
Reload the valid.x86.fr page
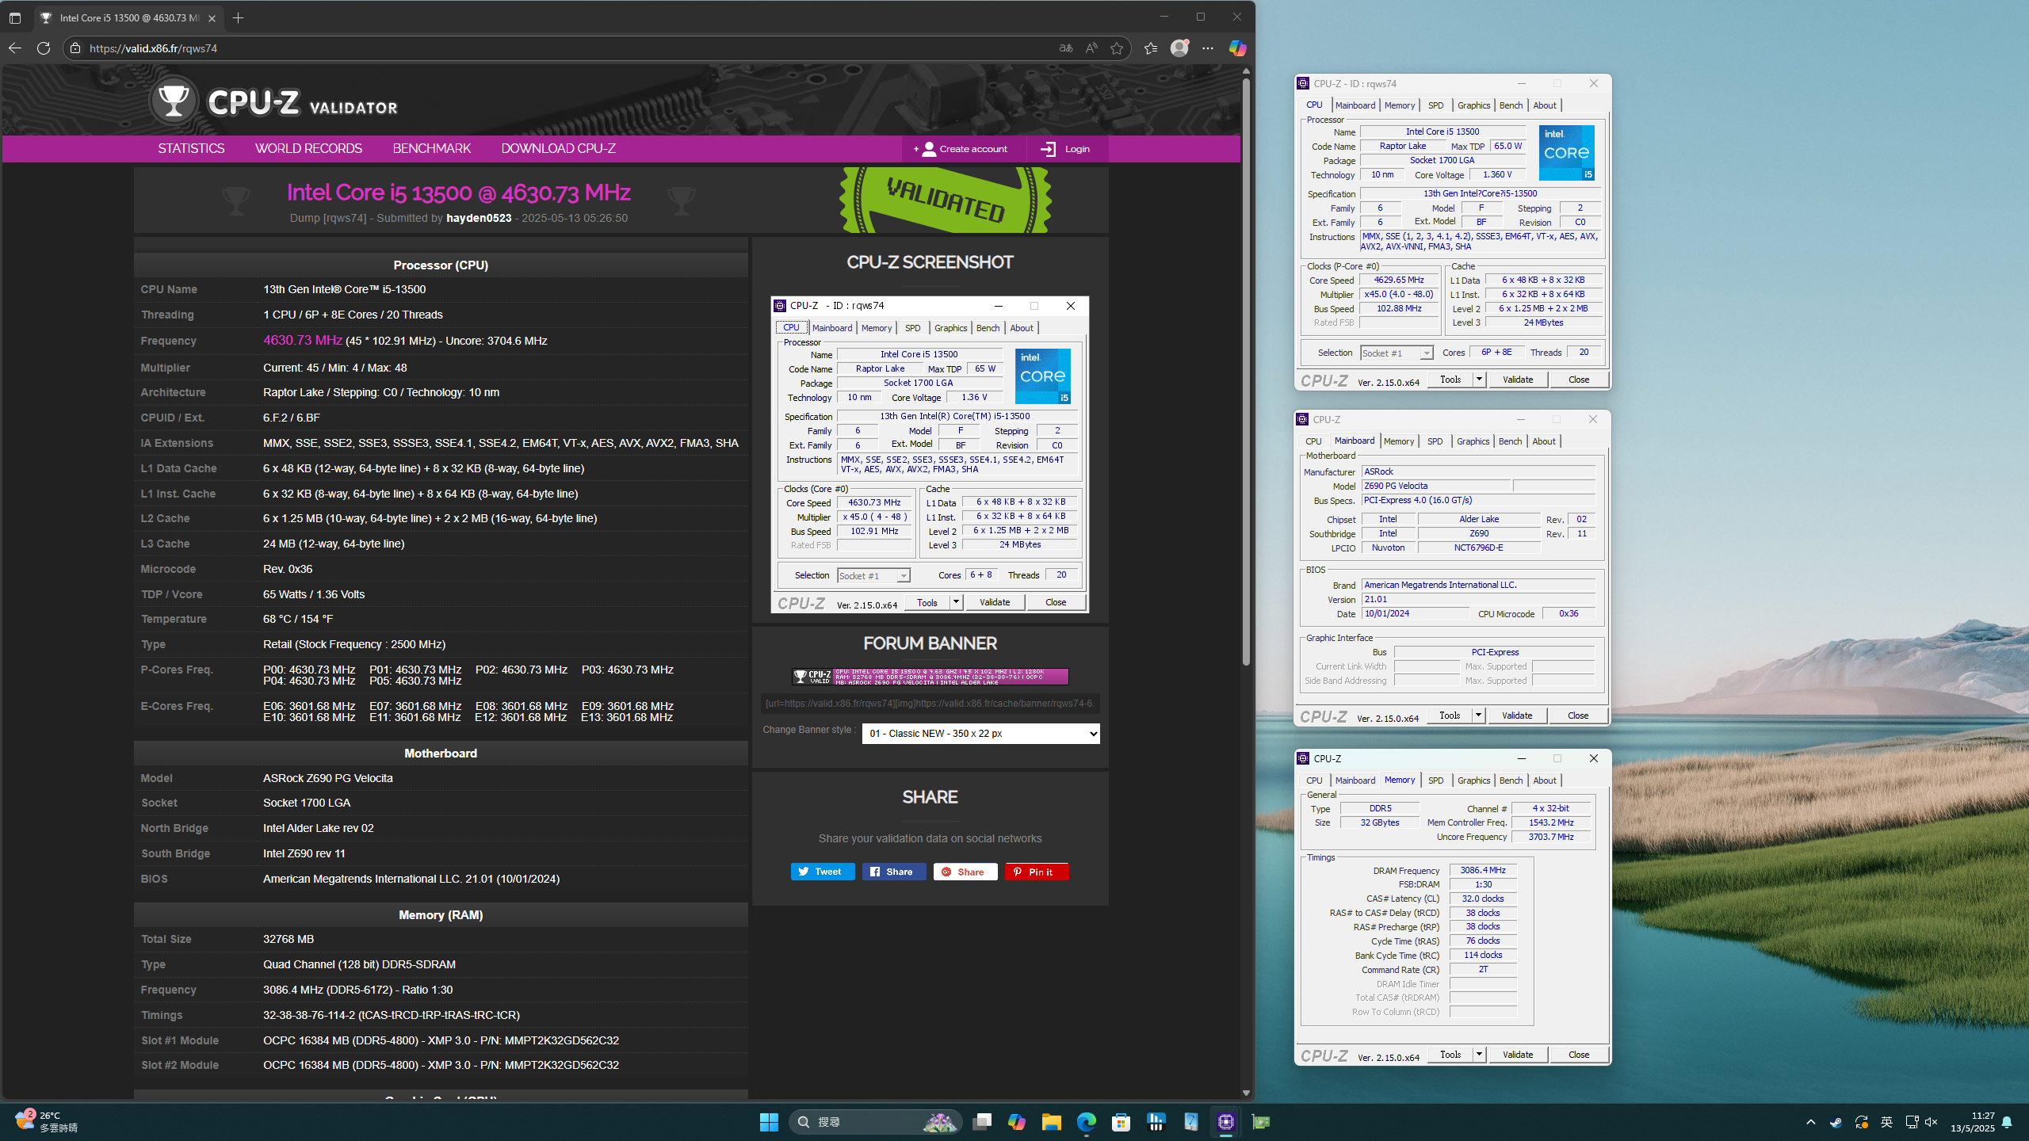click(44, 48)
